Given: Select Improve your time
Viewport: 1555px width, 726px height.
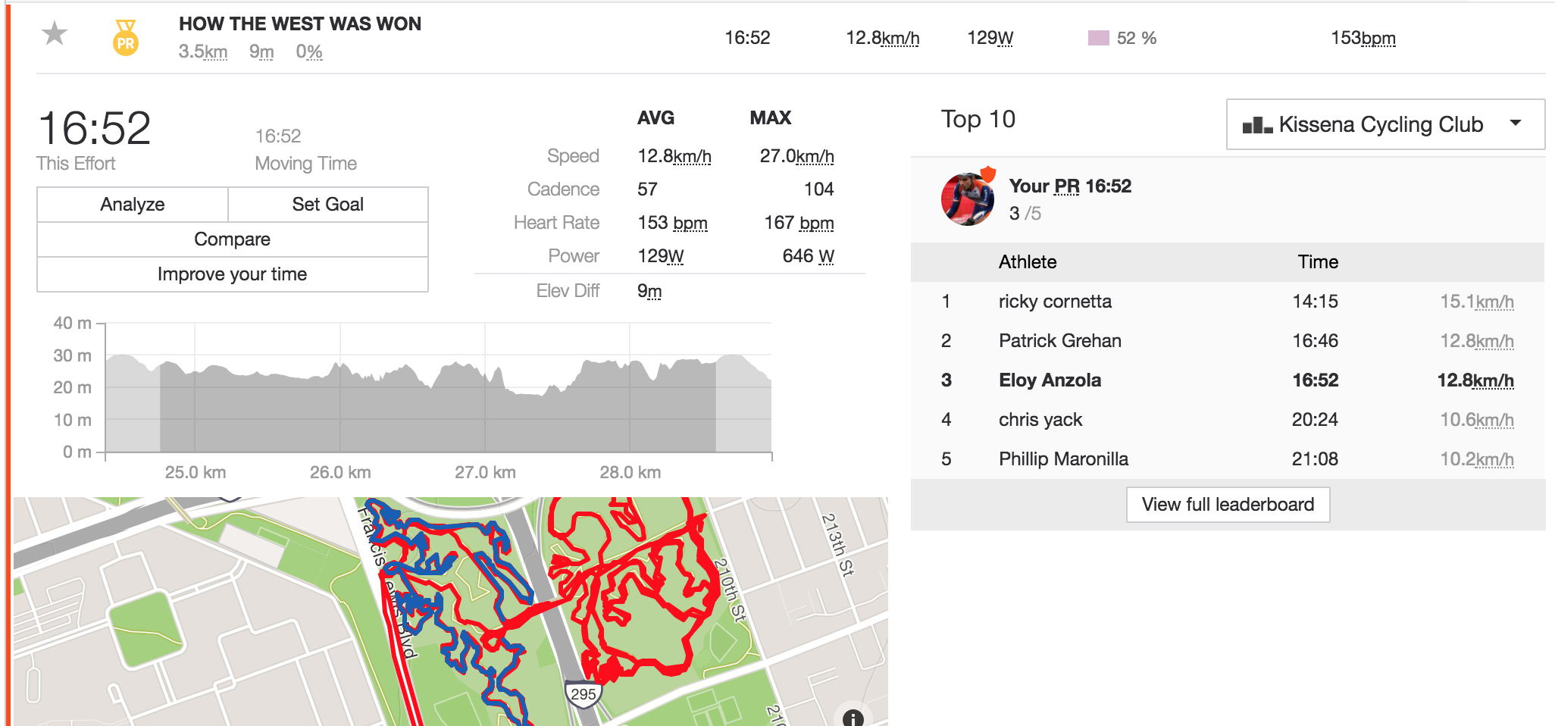Looking at the screenshot, I should pos(233,274).
